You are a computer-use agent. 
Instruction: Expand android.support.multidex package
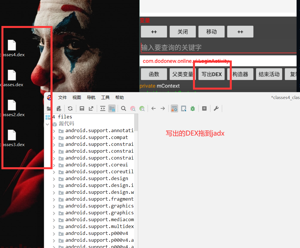click(x=54, y=227)
